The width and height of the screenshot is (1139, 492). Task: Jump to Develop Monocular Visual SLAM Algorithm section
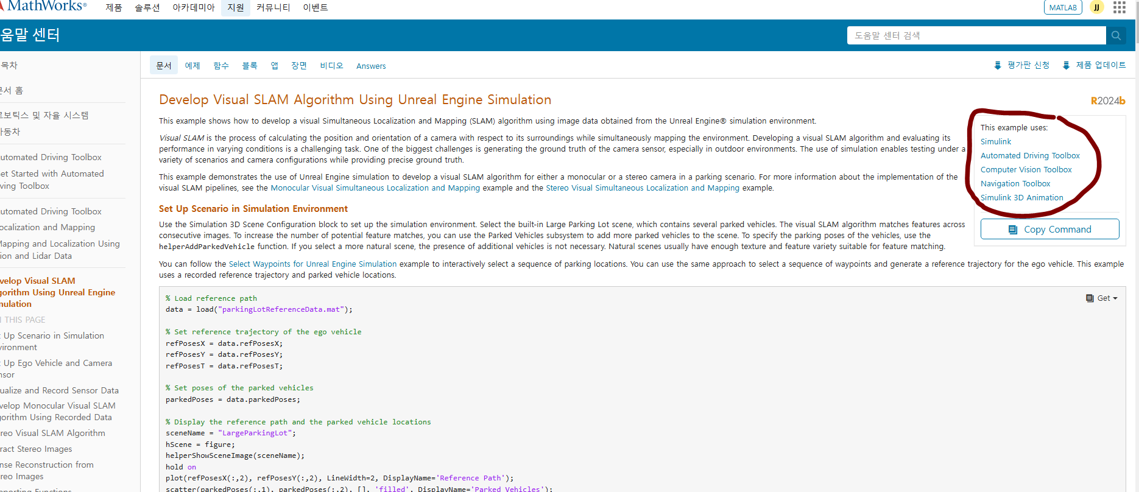(58, 411)
